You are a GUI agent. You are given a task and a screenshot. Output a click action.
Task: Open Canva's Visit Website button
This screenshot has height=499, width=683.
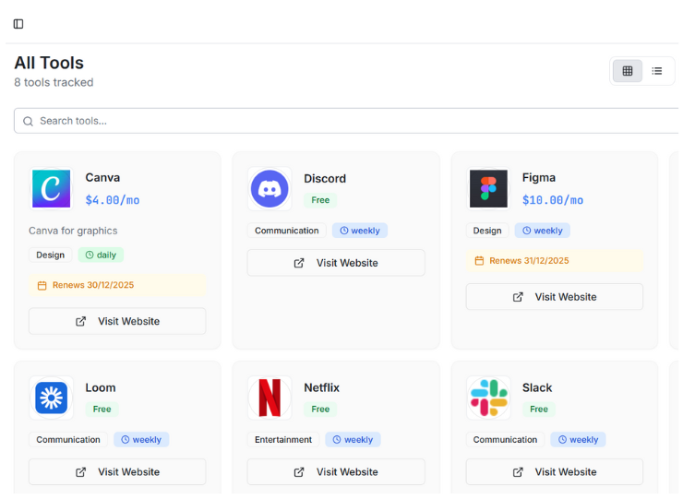[x=117, y=321]
